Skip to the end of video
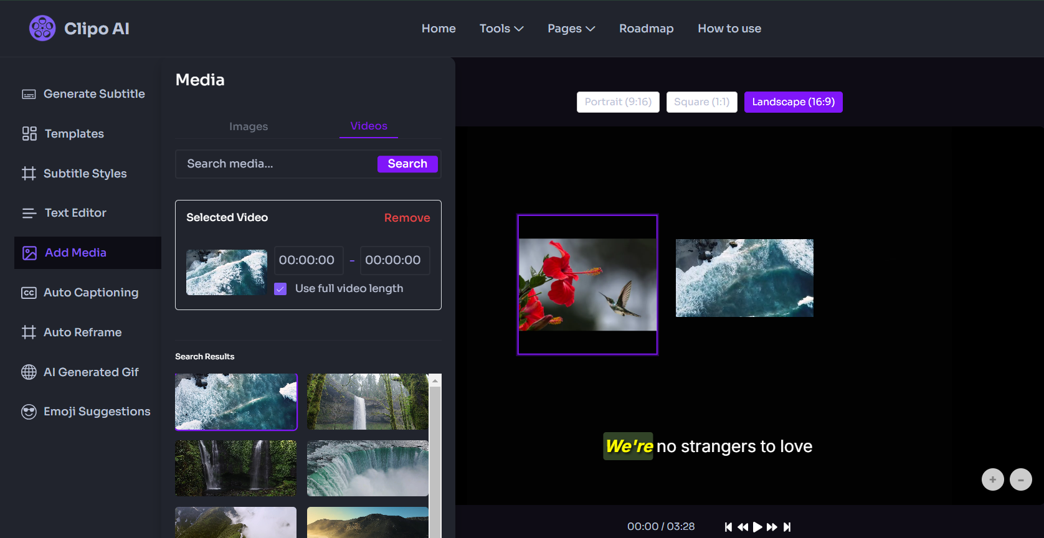This screenshot has height=538, width=1044. click(787, 527)
